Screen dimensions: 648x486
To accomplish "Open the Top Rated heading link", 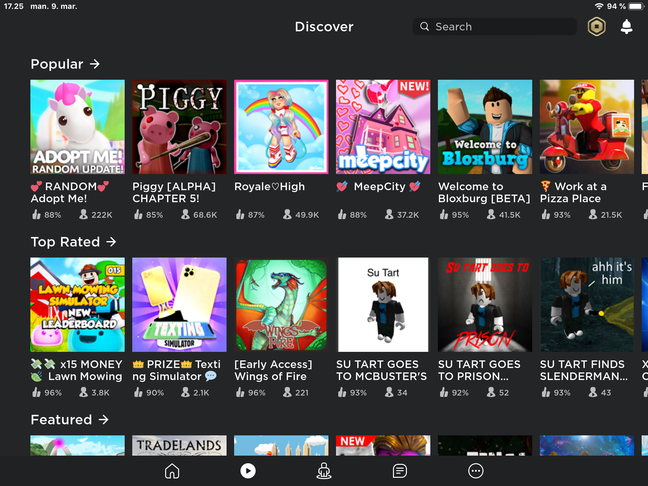I will [65, 242].
